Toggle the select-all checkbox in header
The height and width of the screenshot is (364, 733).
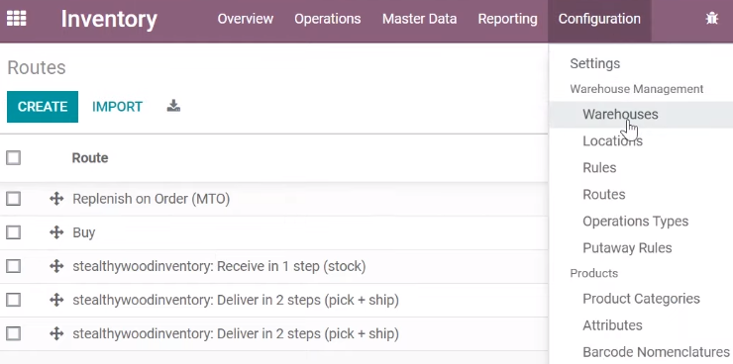point(14,157)
